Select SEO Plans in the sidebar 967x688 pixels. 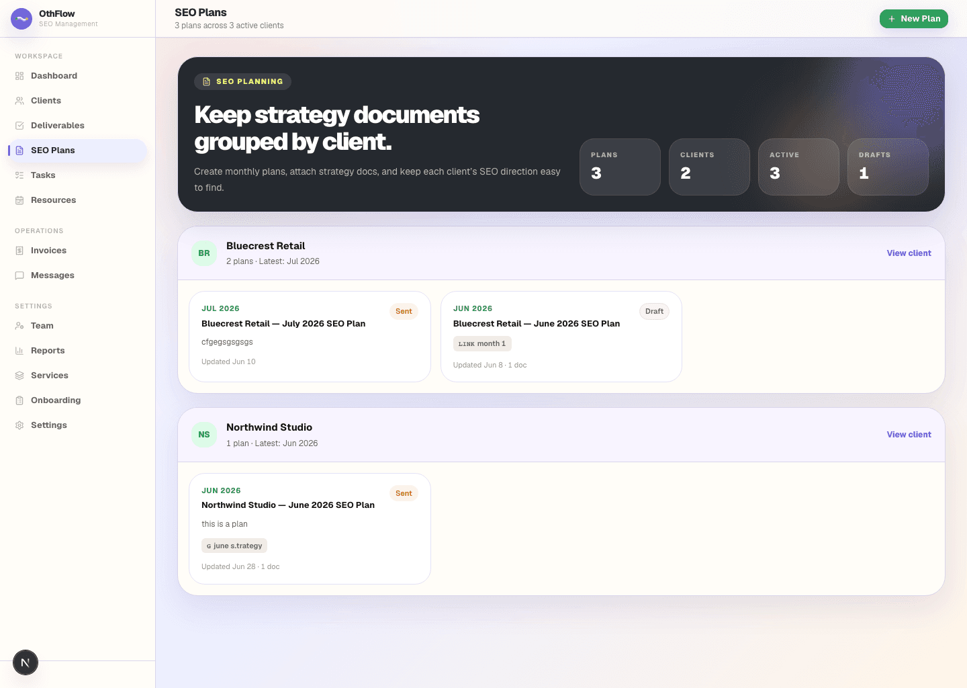click(77, 150)
